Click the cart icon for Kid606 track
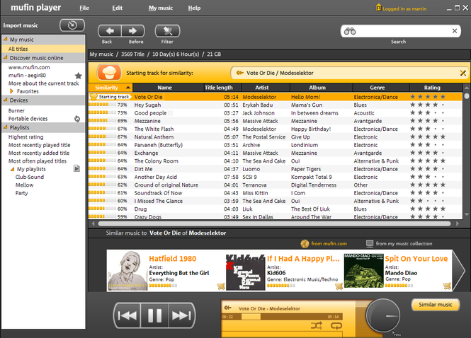Viewport: 471px width, 338px height. click(339, 286)
